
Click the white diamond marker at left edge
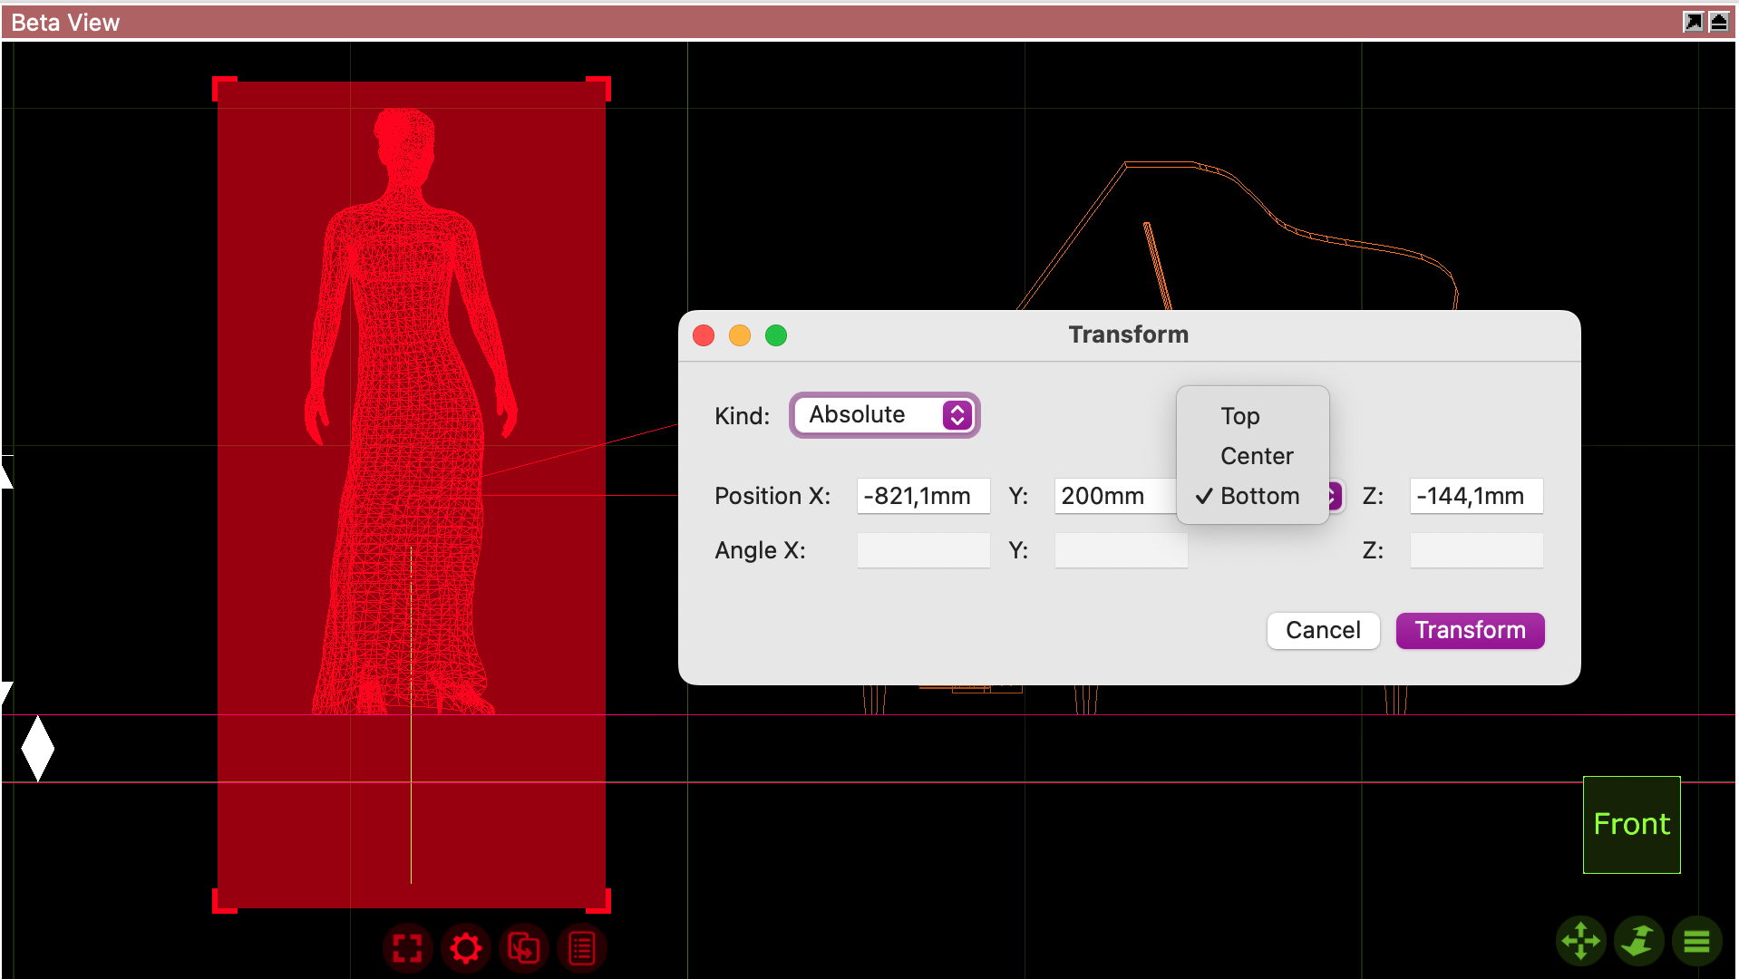pos(37,749)
